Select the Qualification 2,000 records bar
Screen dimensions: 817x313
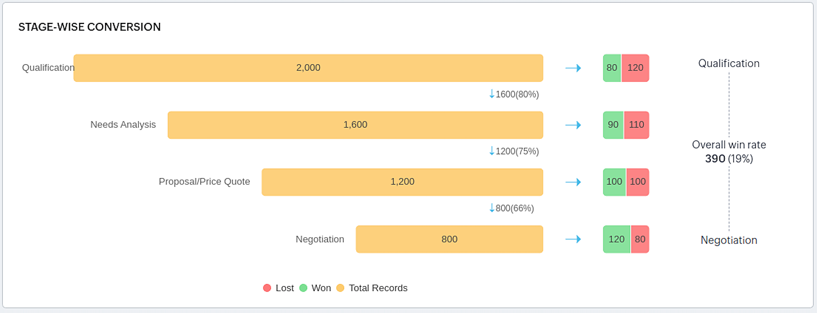coord(308,68)
